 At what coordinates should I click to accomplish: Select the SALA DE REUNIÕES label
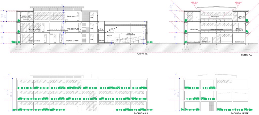point(242,17)
